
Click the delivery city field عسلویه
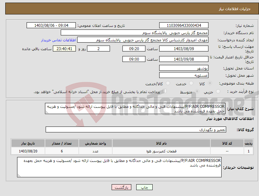point(184,75)
